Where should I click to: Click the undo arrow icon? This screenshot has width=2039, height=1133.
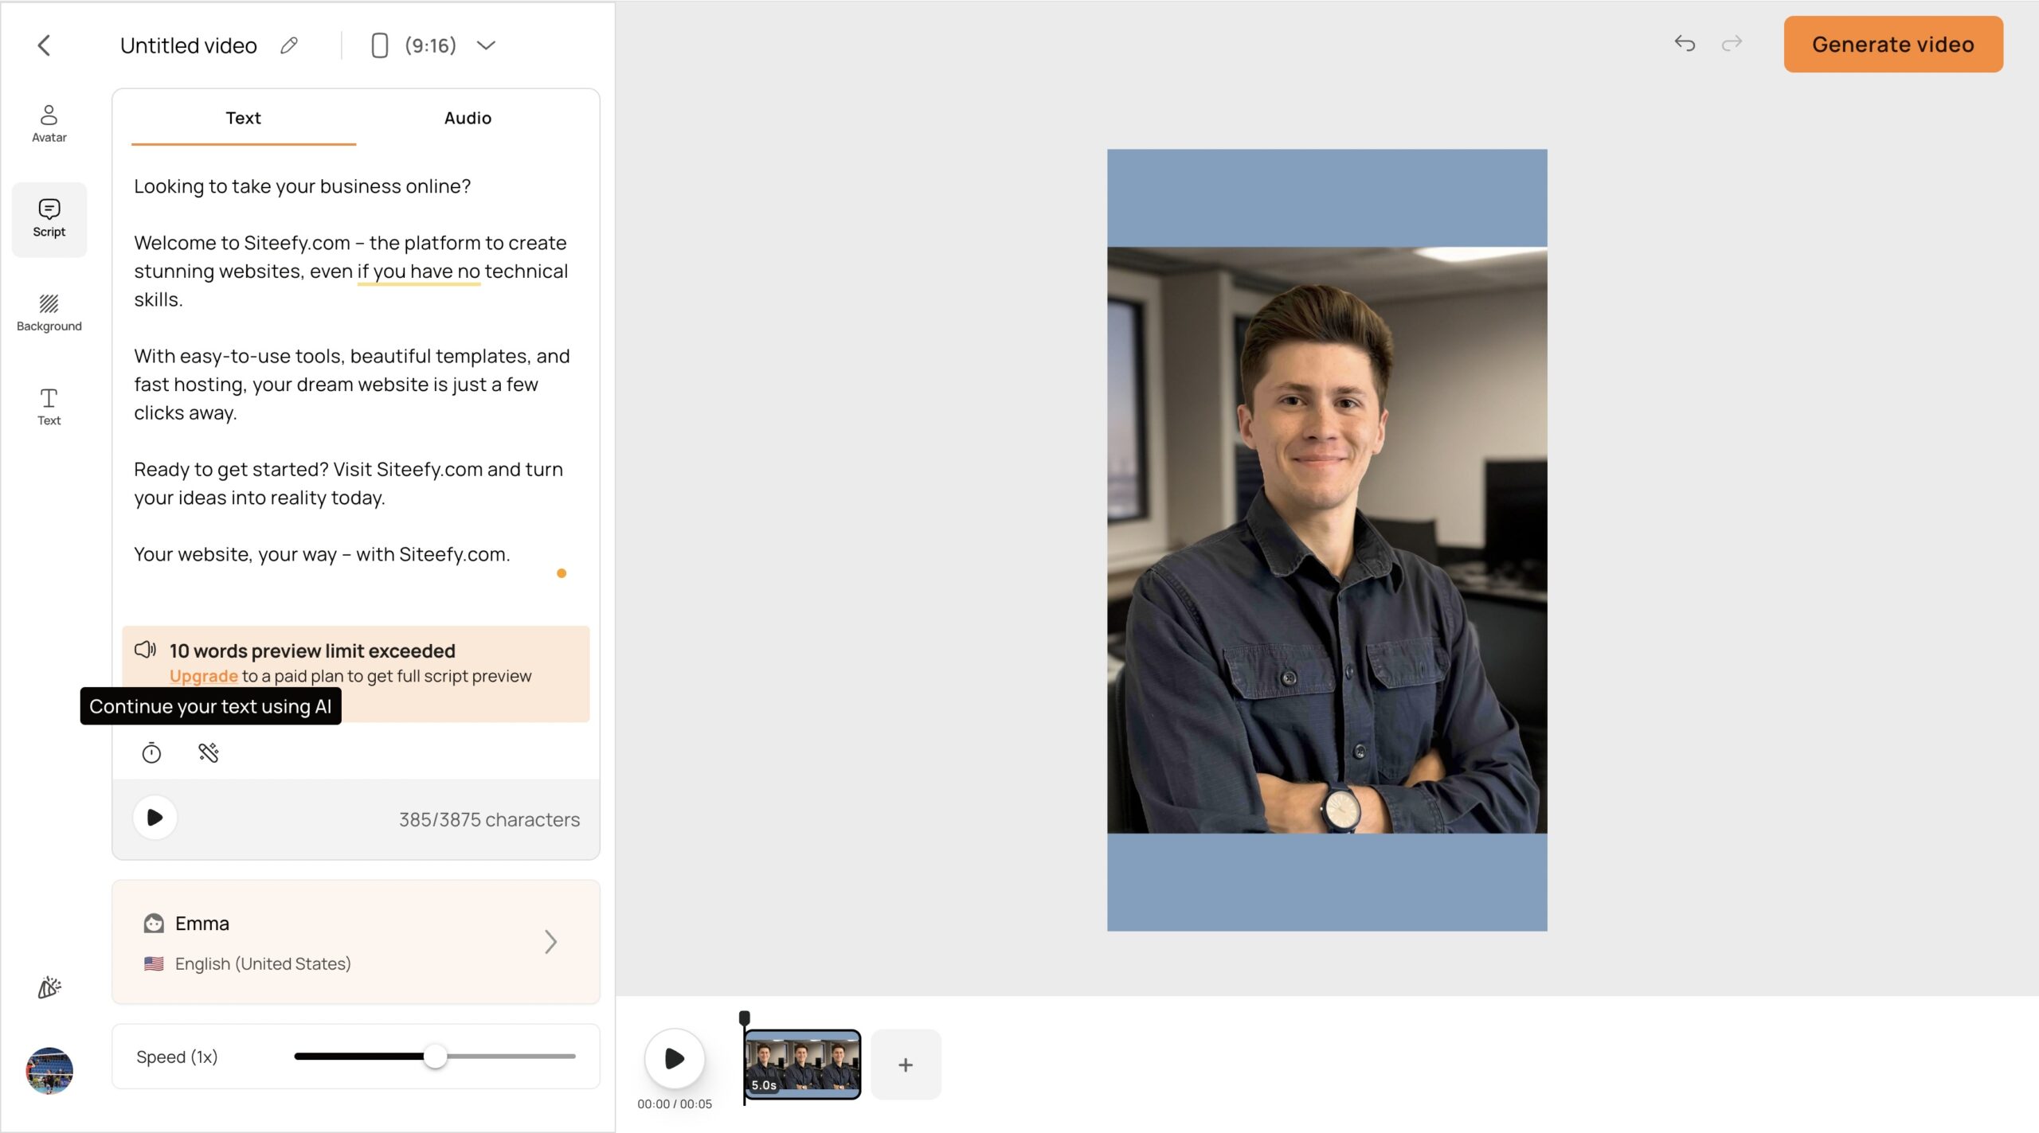pos(1684,44)
